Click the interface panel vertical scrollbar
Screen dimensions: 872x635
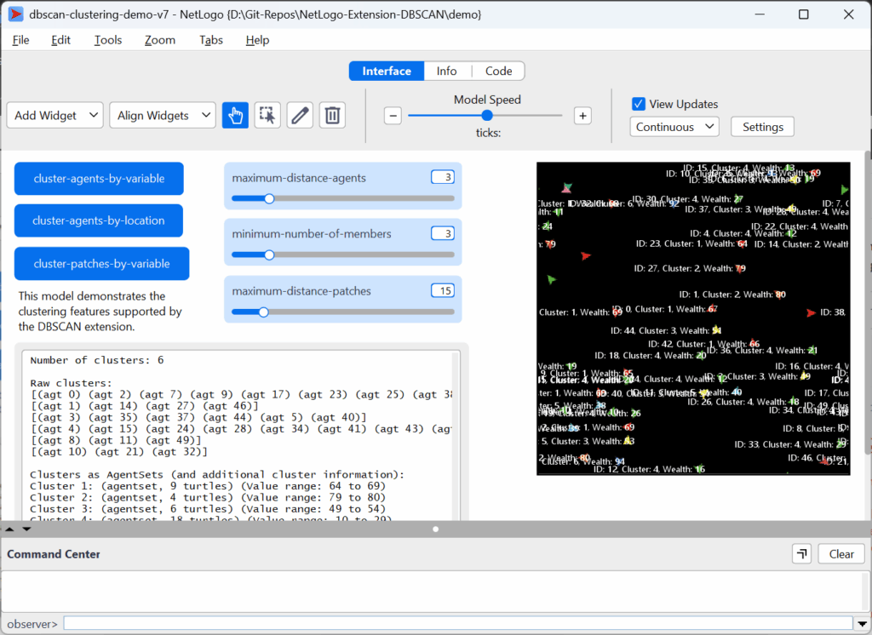tap(868, 303)
